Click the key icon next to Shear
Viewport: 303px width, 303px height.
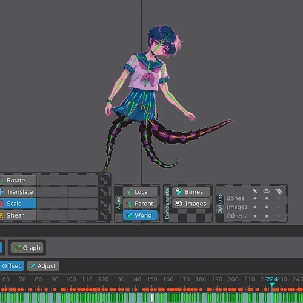tap(103, 215)
